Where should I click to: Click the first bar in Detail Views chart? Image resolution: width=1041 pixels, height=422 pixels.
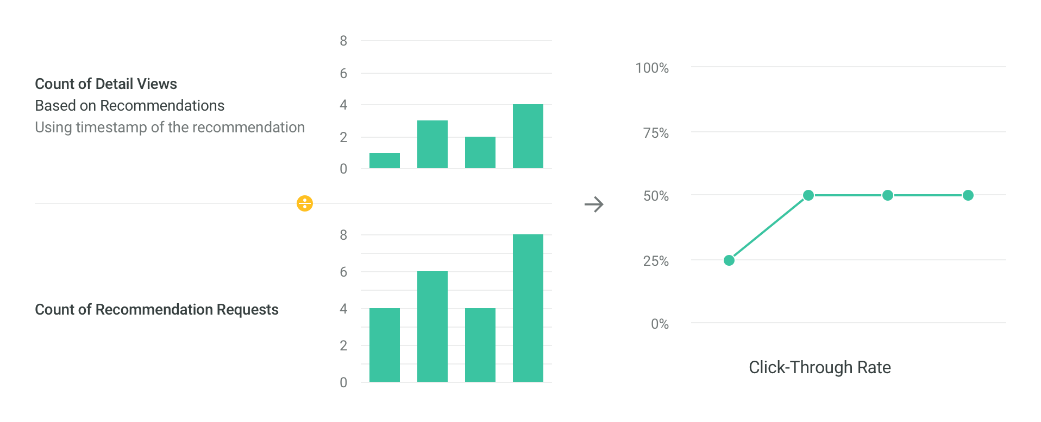385,161
